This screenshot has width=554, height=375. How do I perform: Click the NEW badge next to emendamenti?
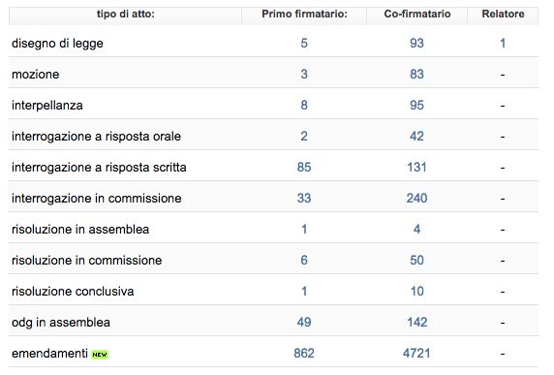(x=100, y=354)
